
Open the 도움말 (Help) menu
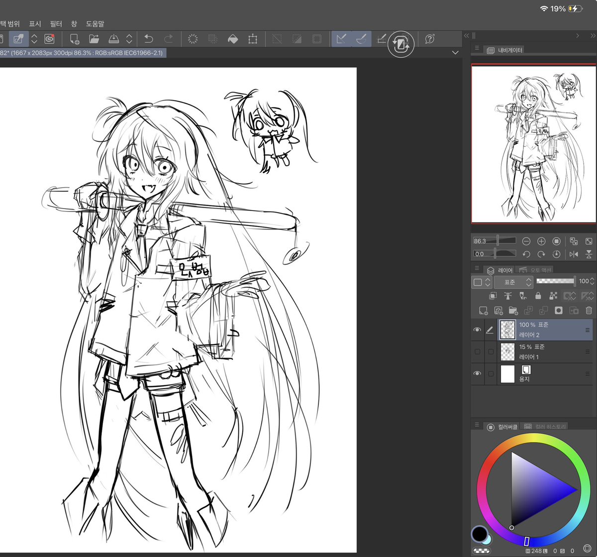coord(95,23)
